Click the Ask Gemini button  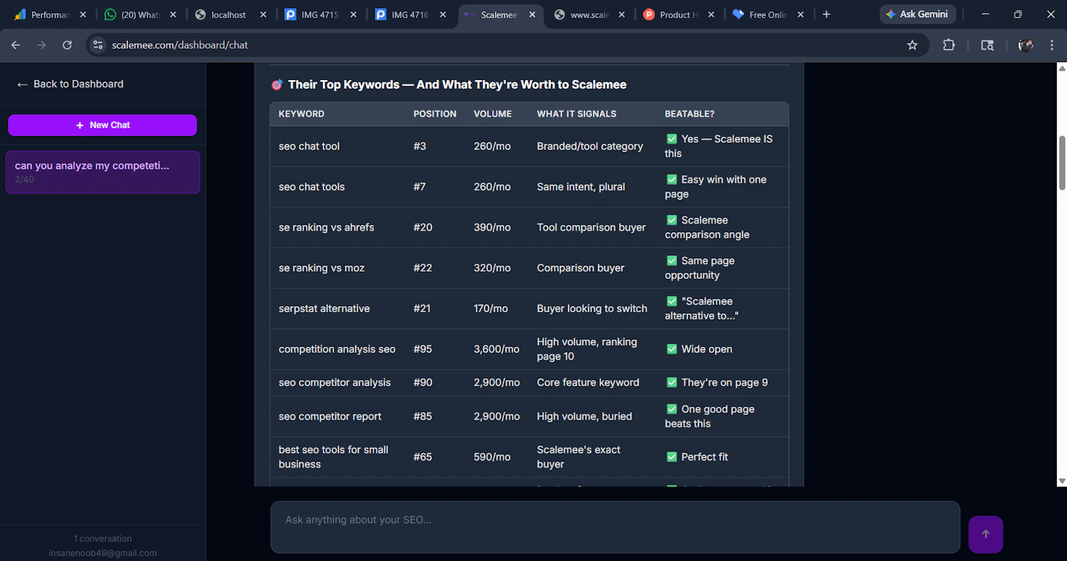click(918, 14)
